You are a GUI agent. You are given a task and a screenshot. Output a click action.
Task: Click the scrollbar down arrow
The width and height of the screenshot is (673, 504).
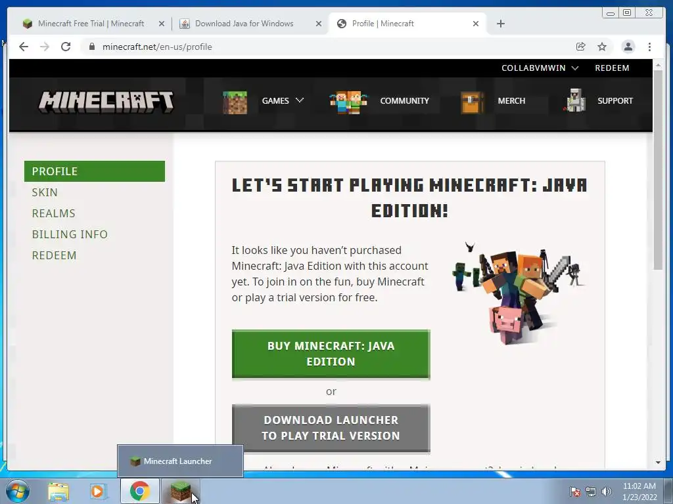tap(658, 463)
